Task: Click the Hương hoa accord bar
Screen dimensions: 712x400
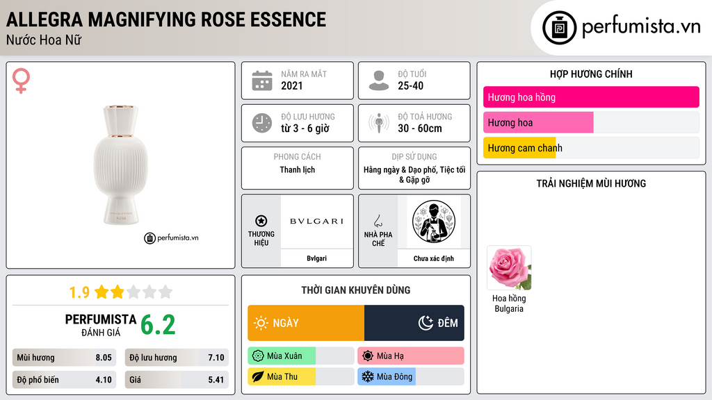Action: 591,122
